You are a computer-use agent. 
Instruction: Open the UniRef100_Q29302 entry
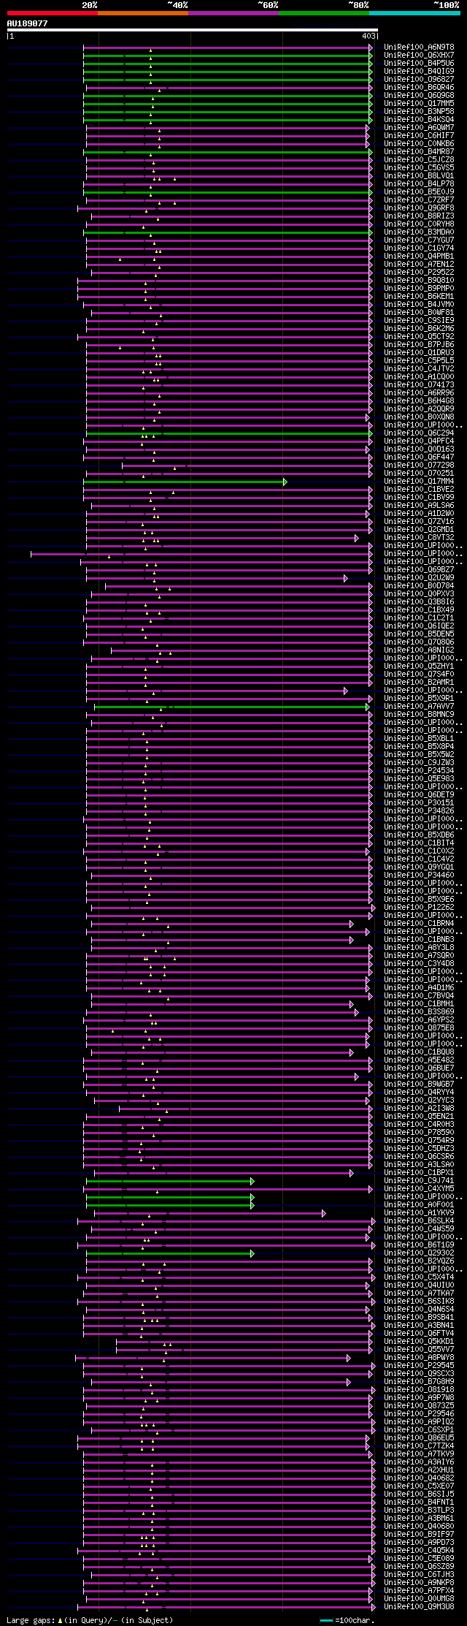coord(419,1253)
